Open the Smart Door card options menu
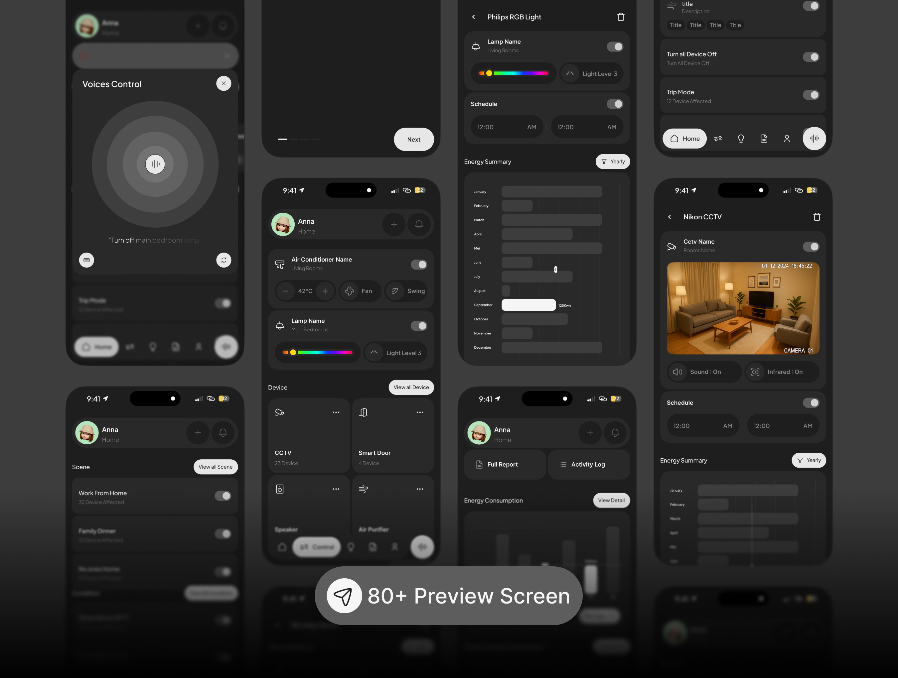The image size is (898, 678). (419, 412)
